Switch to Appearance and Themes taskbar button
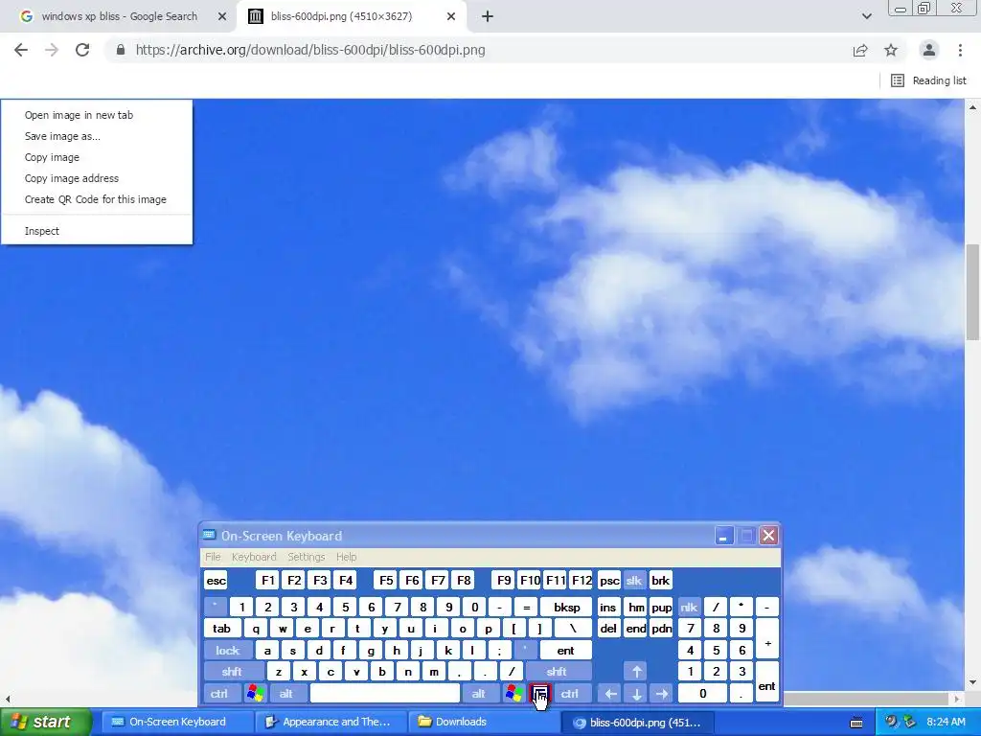Viewport: 981px width, 736px height. coord(331,722)
